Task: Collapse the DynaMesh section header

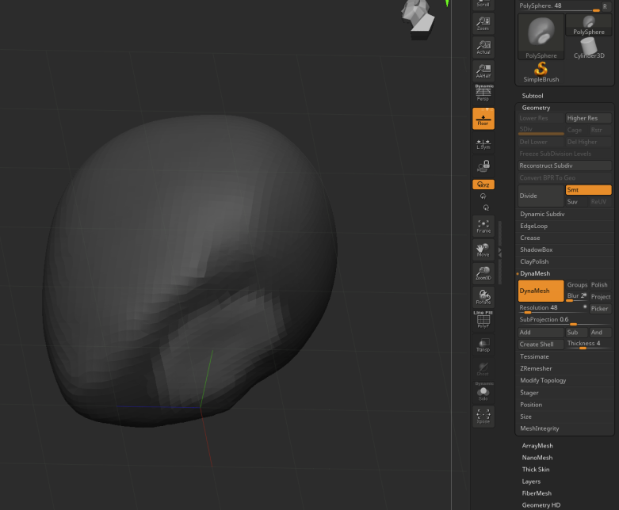Action: pyautogui.click(x=535, y=273)
